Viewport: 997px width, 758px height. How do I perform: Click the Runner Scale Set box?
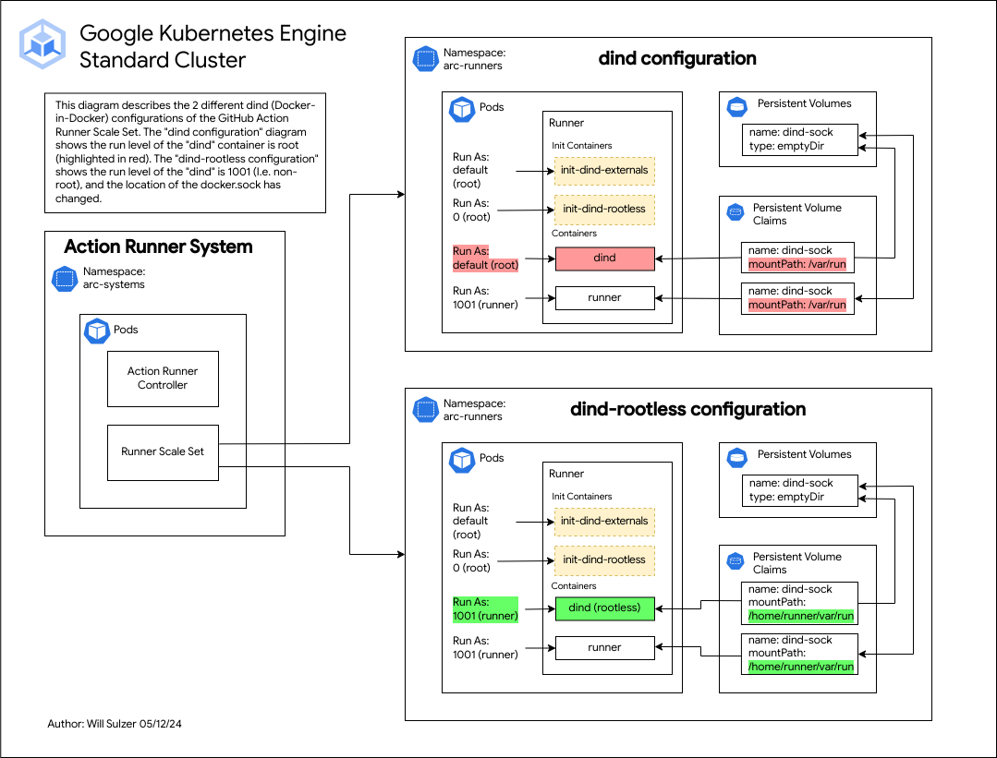163,452
